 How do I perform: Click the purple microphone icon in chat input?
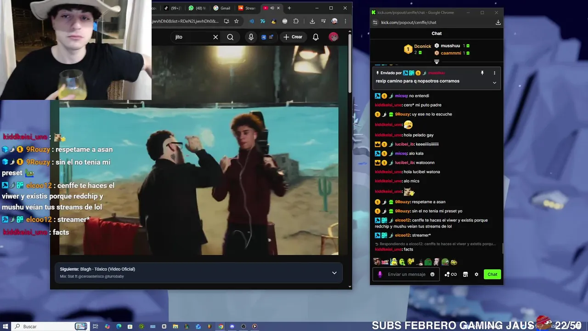pos(380,274)
